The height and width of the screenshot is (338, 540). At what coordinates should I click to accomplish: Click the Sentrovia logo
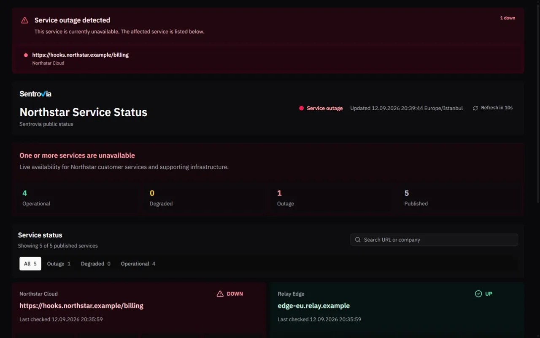click(35, 94)
